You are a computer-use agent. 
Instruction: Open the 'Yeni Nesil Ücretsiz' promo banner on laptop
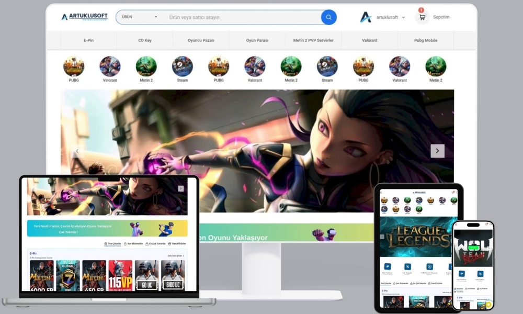107,229
